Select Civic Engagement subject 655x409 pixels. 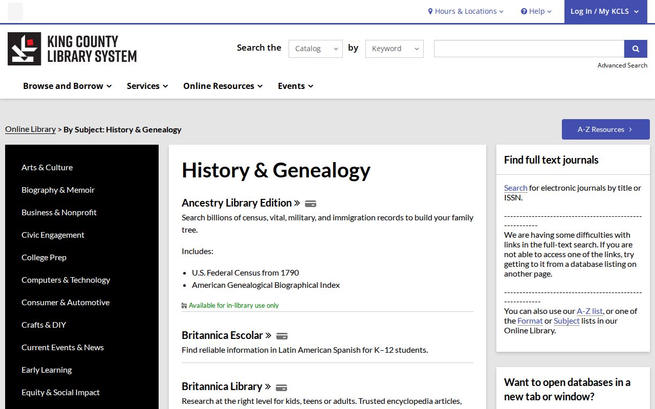53,235
